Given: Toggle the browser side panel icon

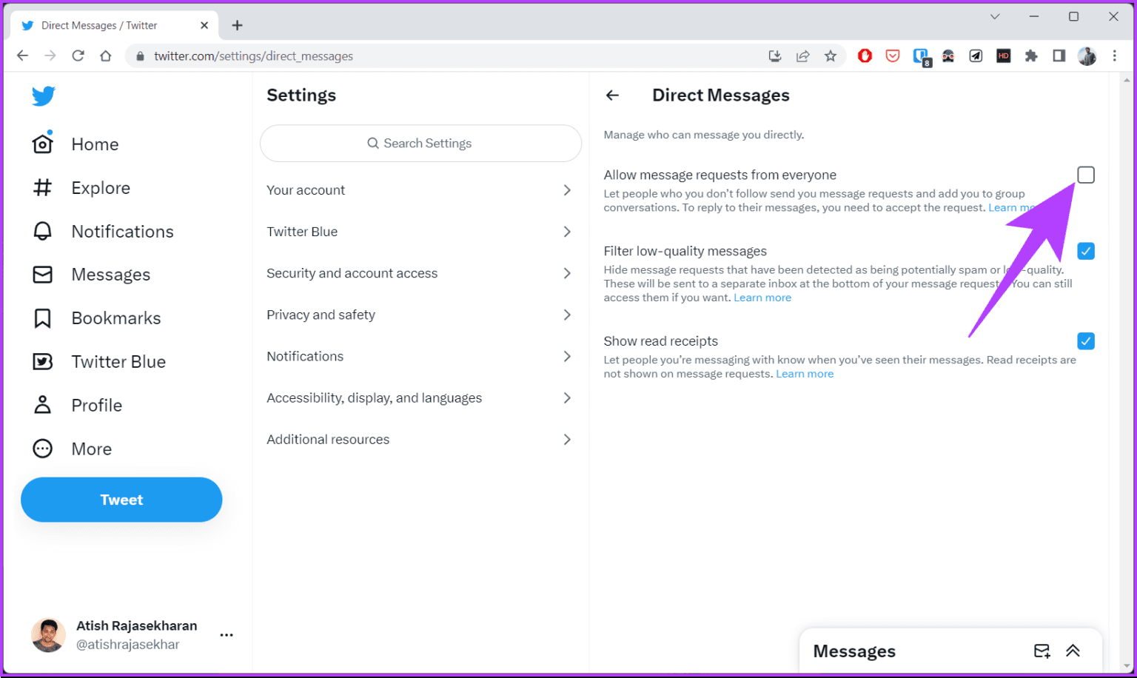Looking at the screenshot, I should pos(1059,56).
